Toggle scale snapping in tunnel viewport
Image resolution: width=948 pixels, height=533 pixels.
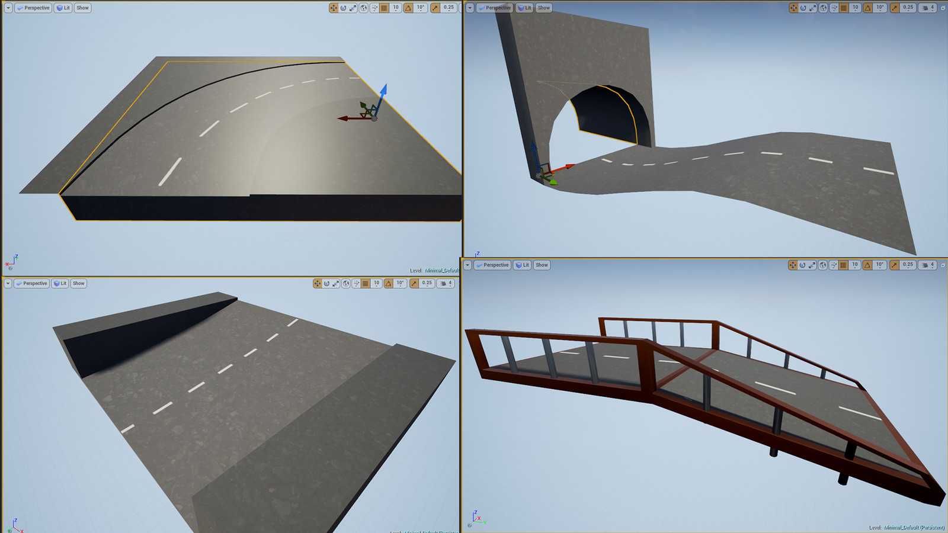894,8
